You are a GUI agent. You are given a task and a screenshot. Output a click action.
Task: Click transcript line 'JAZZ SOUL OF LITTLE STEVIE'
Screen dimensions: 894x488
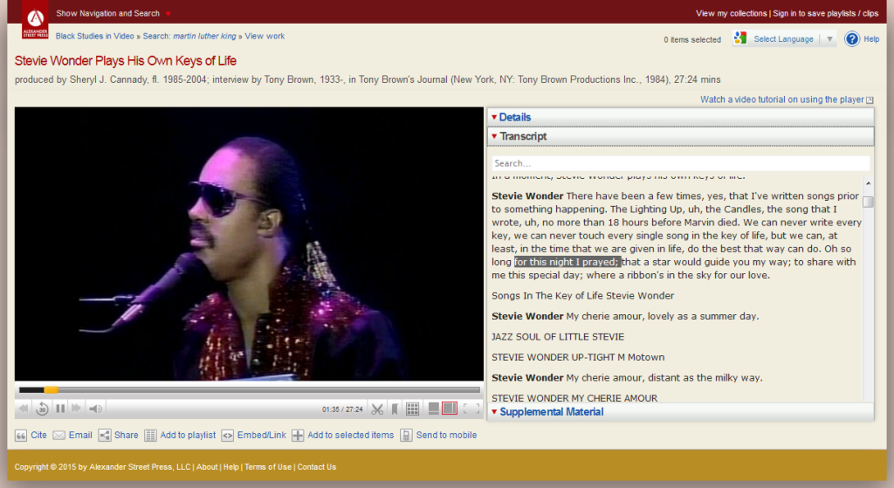click(x=558, y=336)
